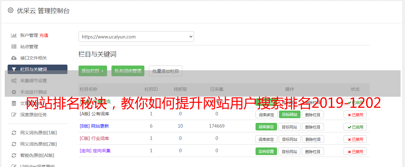This screenshot has width=405, height=167.
Task: Click the 待抓取 table column header
Action: [180, 89]
